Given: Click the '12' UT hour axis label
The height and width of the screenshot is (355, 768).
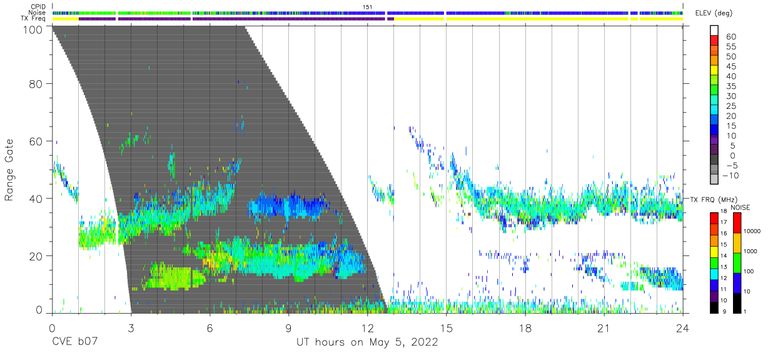Looking at the screenshot, I should 367,327.
